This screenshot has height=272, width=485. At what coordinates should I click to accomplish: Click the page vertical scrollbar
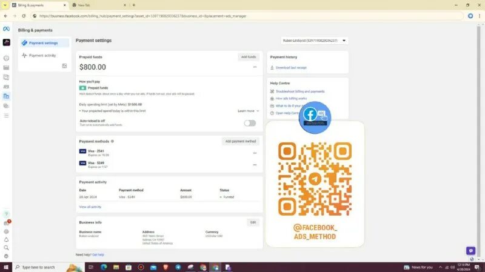[x=478, y=141]
